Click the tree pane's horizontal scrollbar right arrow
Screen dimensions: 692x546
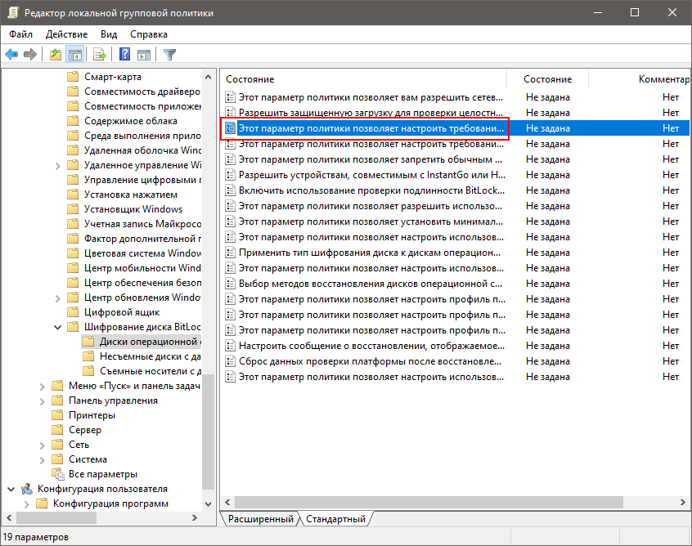195,517
